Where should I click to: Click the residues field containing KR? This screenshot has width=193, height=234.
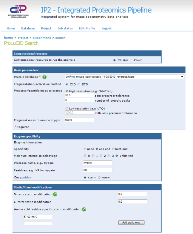[98, 170]
